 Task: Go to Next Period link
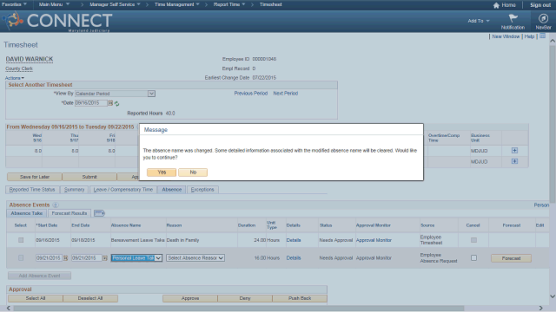pyautogui.click(x=286, y=94)
